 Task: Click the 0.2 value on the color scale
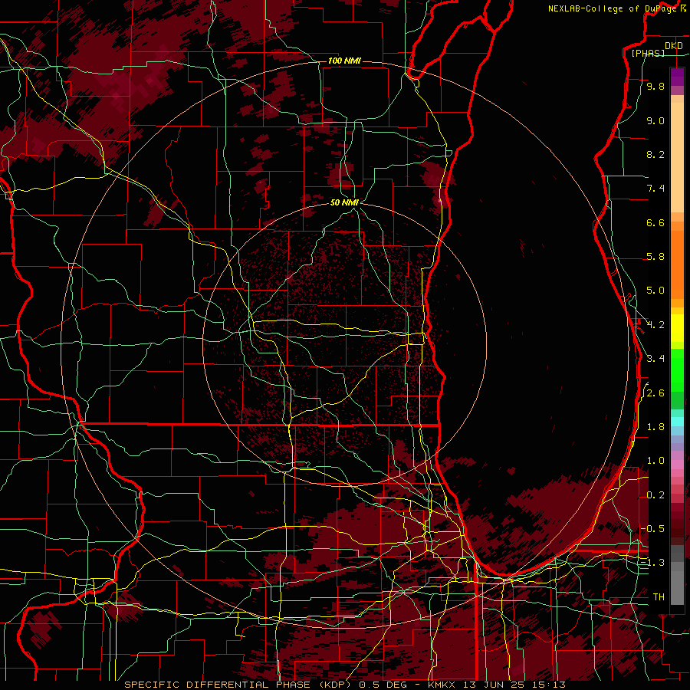pos(655,495)
